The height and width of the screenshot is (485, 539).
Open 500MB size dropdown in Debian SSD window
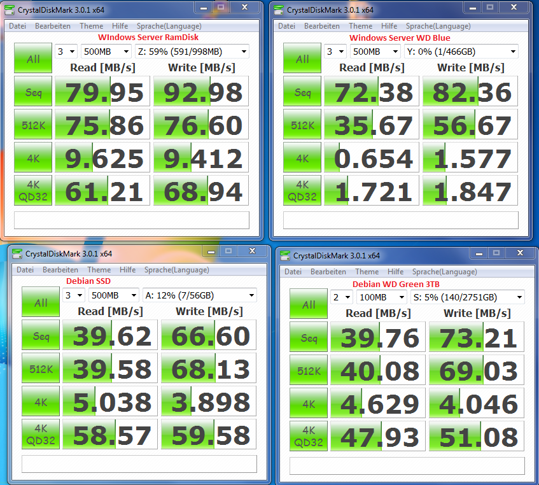coord(113,295)
